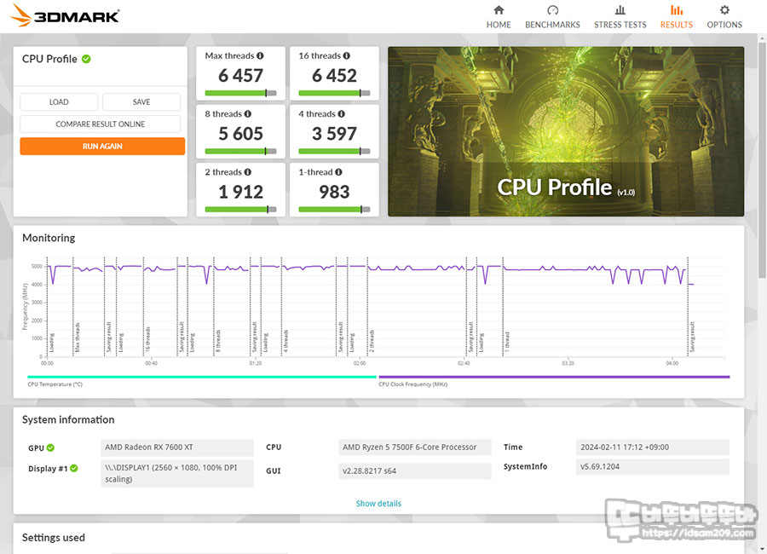767x554 pixels.
Task: Click the 4 threads score 3 597
Action: [x=335, y=134]
